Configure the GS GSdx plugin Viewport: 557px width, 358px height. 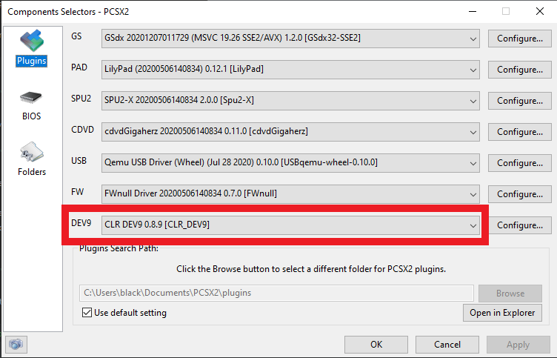519,39
